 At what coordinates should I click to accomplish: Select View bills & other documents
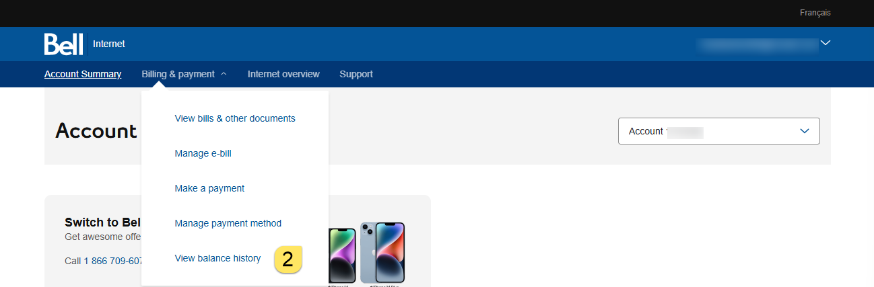tap(235, 118)
